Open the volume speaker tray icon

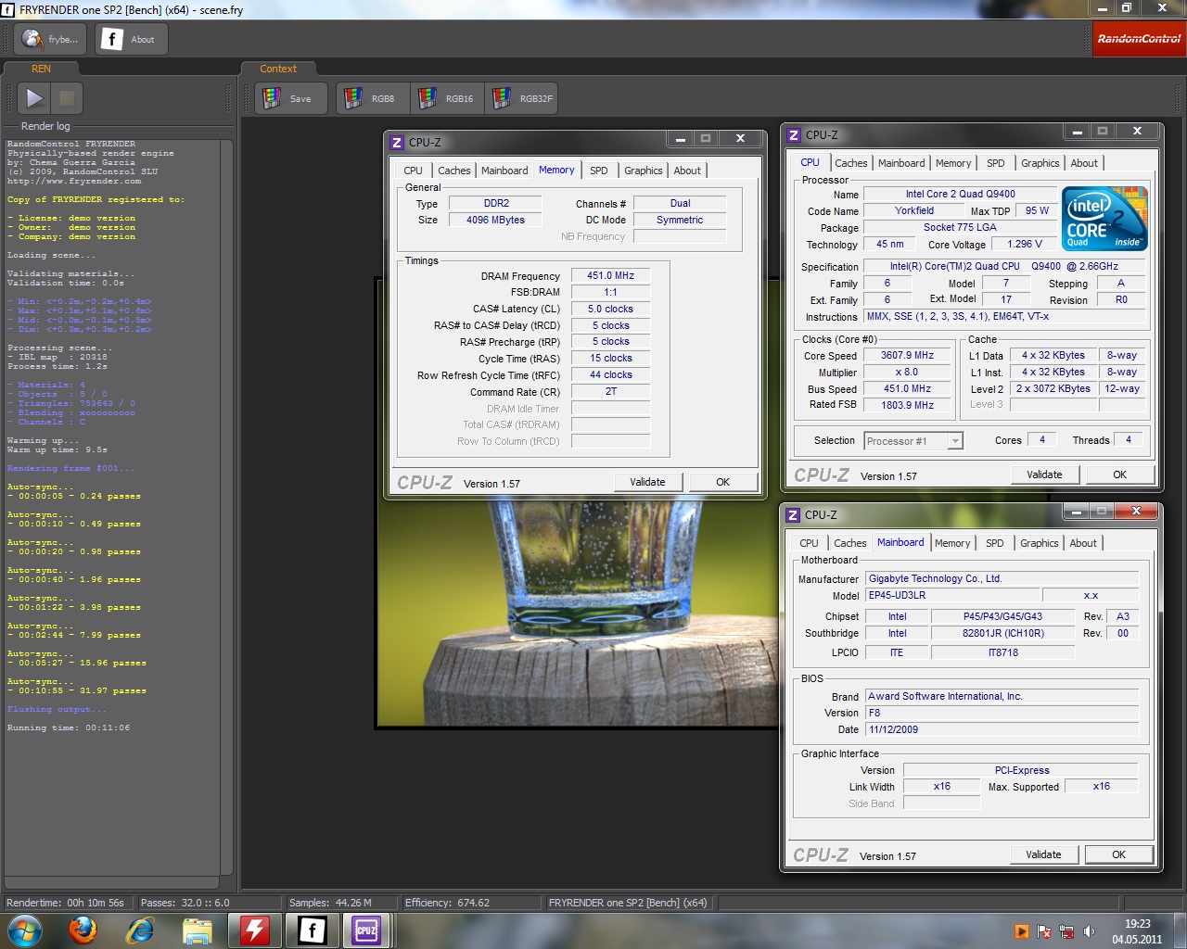click(1089, 931)
